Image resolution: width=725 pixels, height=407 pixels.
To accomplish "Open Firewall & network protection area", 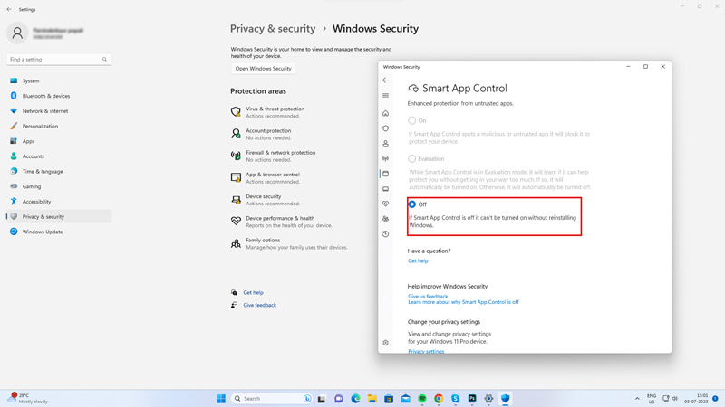I will [x=274, y=156].
